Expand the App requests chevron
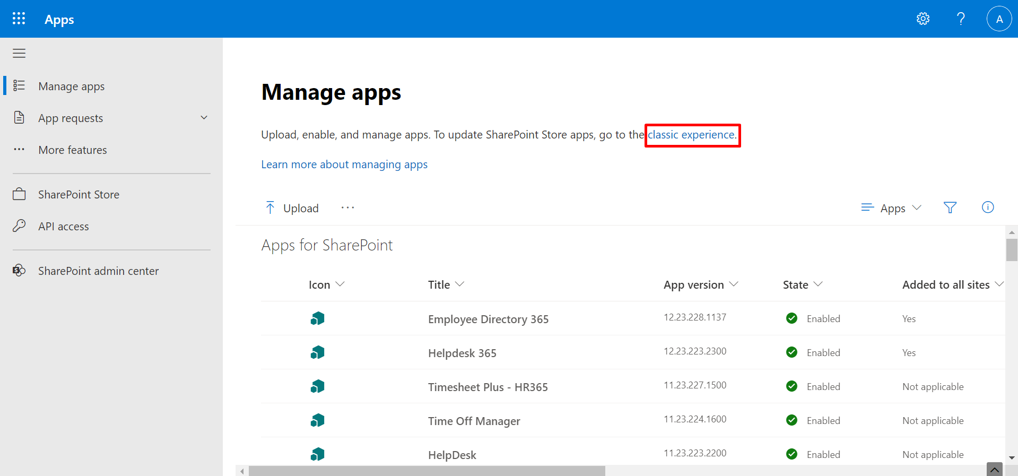Image resolution: width=1018 pixels, height=476 pixels. (x=204, y=117)
